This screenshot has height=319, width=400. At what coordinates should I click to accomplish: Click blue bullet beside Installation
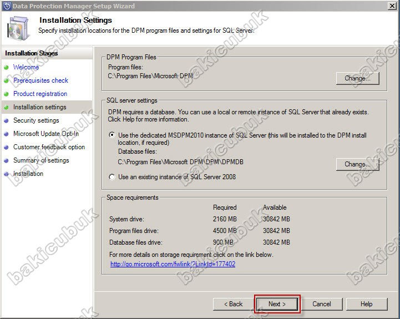coord(6,174)
